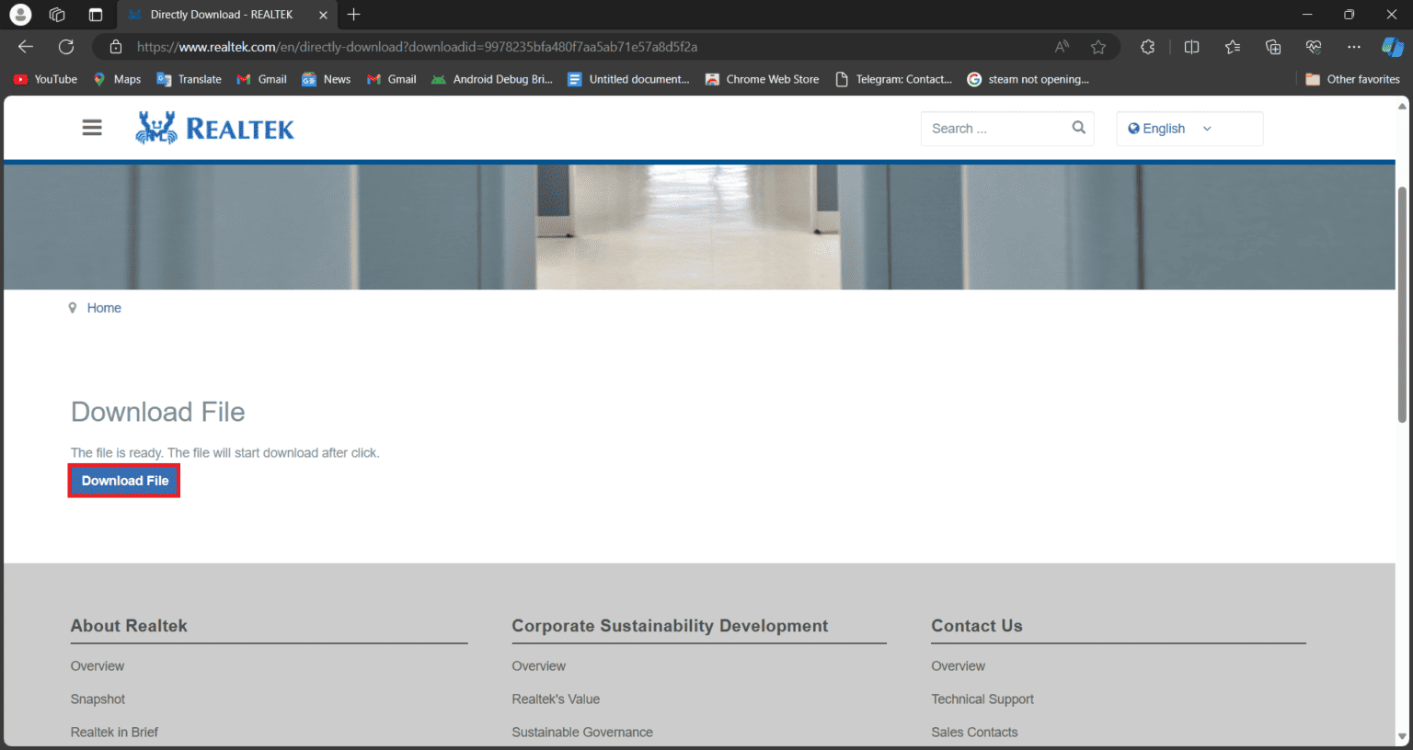Open the Chrome Web Store bookmark
Screen dimensions: 1413x750
[762, 79]
